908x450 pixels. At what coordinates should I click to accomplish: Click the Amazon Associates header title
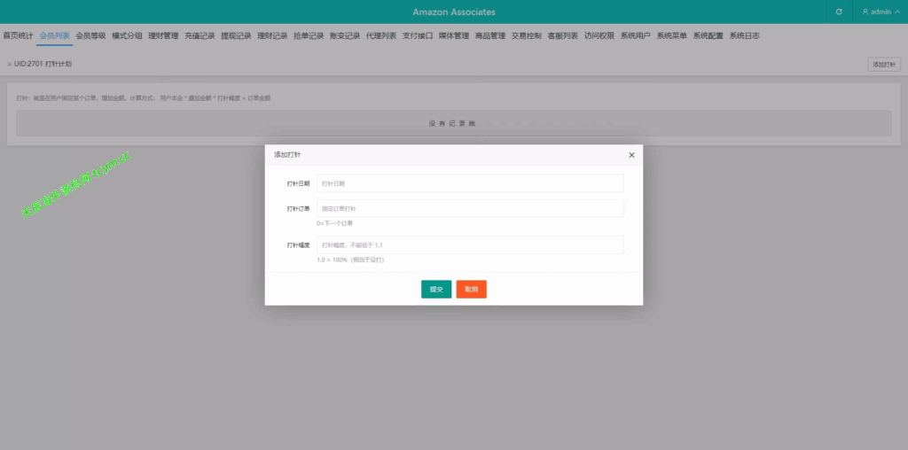click(x=454, y=12)
